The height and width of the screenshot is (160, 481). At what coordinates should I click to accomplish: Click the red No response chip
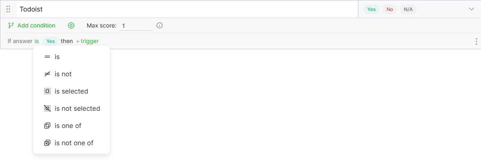(x=390, y=9)
